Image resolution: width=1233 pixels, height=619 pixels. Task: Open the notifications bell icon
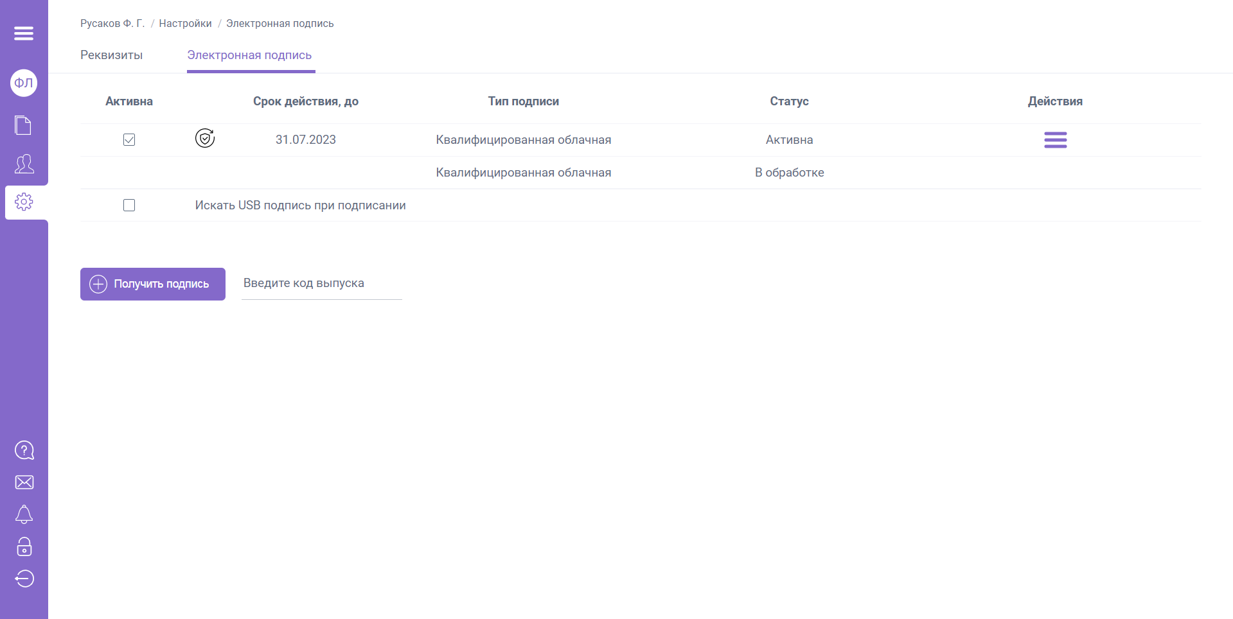pyautogui.click(x=24, y=514)
